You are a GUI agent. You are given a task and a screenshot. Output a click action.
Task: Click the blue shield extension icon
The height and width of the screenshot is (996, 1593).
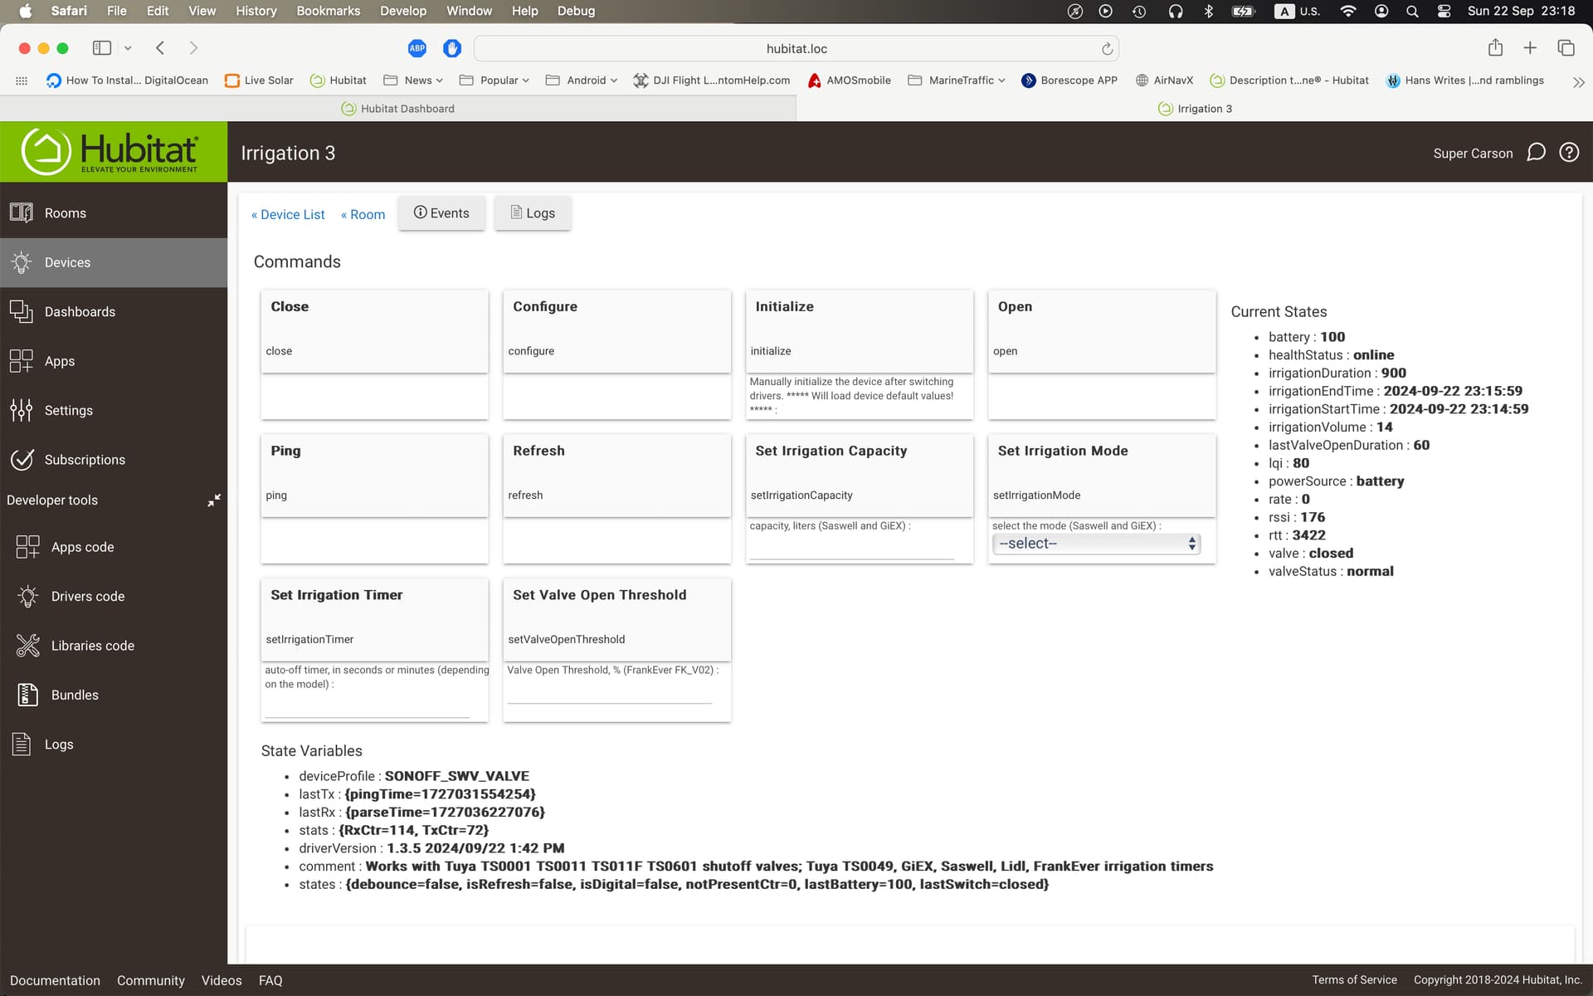452,48
